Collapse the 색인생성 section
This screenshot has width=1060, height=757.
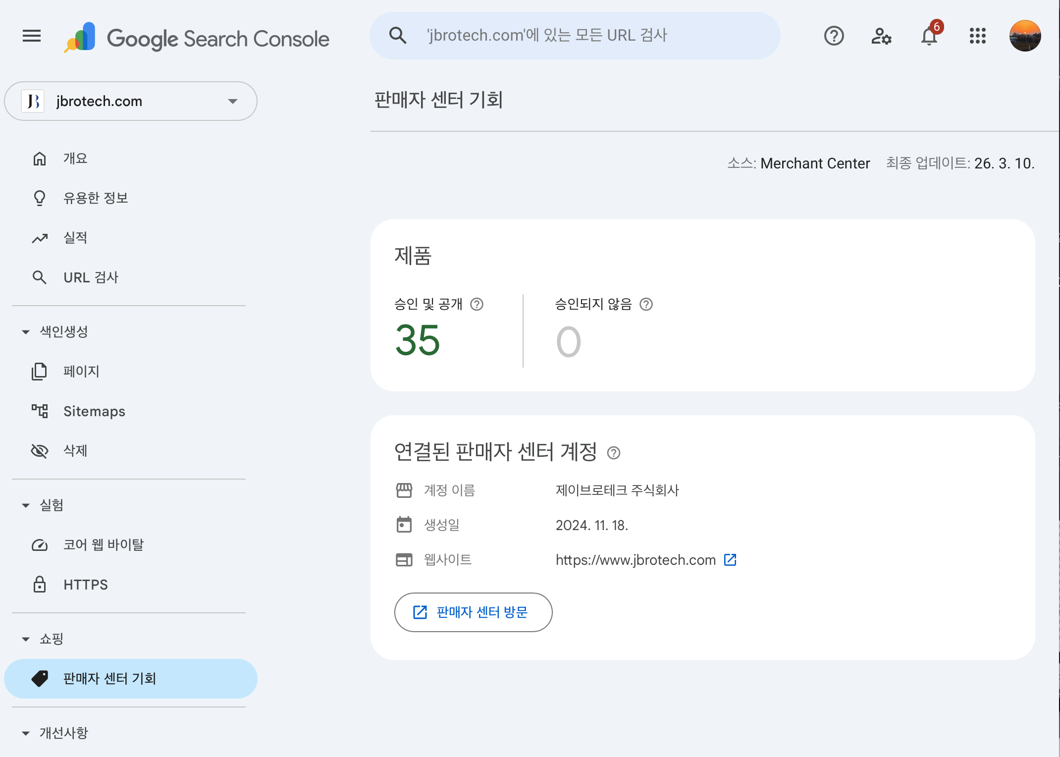(26, 332)
